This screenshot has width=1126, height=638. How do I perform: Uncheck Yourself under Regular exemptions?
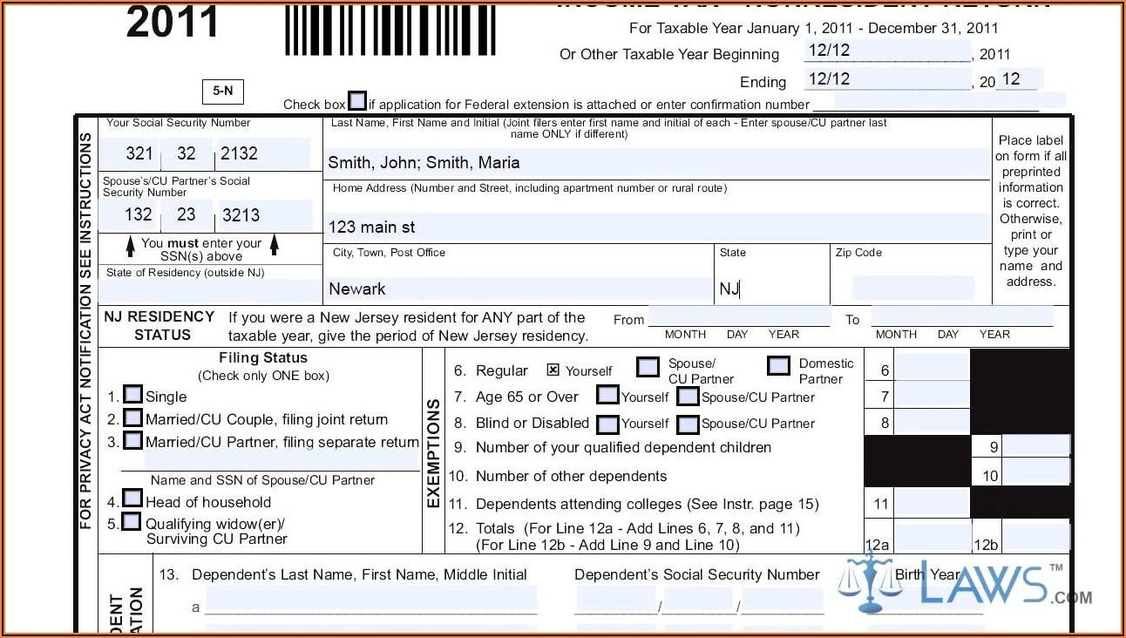(x=554, y=370)
